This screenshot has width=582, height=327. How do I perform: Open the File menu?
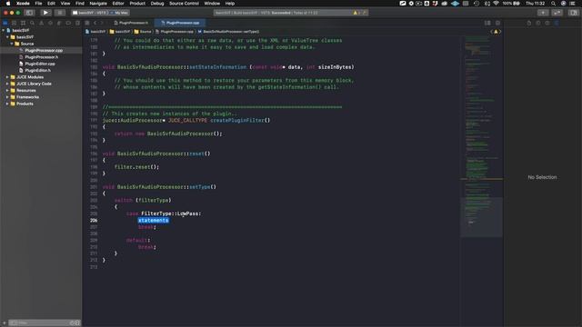[x=38, y=4]
